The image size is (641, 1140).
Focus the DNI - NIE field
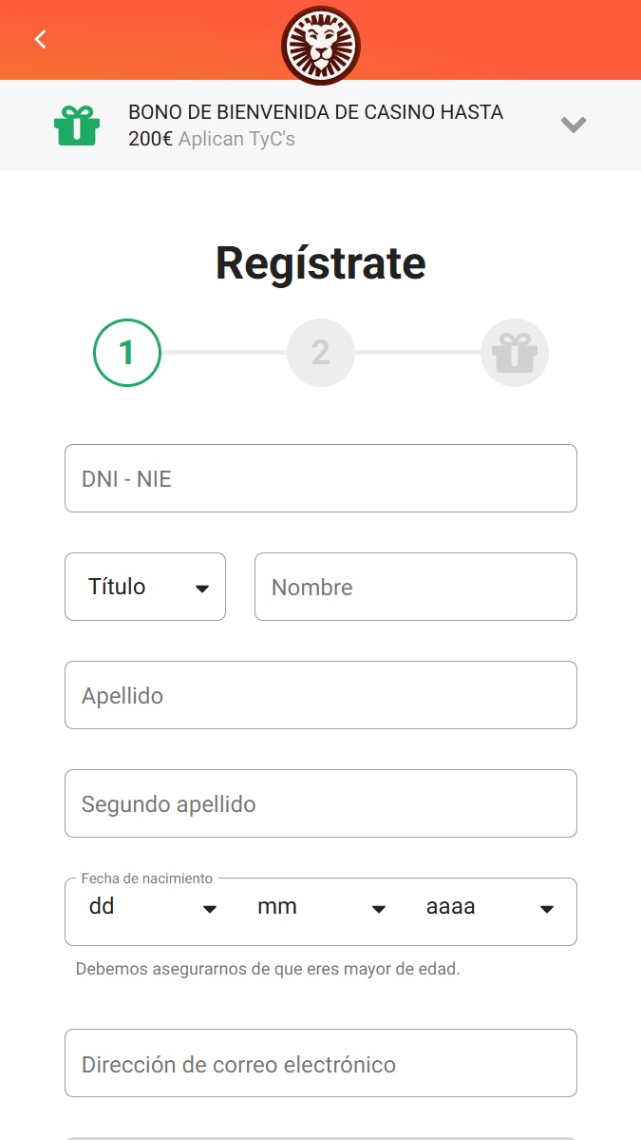(321, 478)
